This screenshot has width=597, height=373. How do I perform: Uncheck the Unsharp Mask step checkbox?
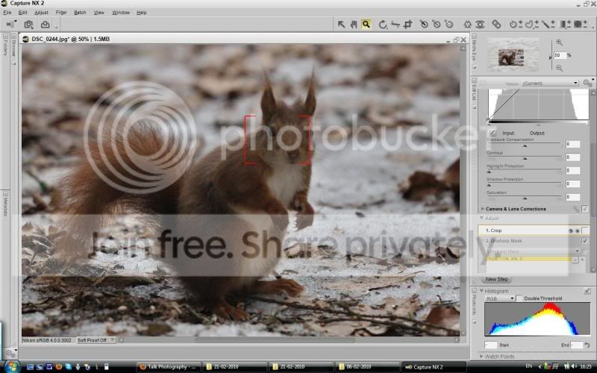point(585,240)
